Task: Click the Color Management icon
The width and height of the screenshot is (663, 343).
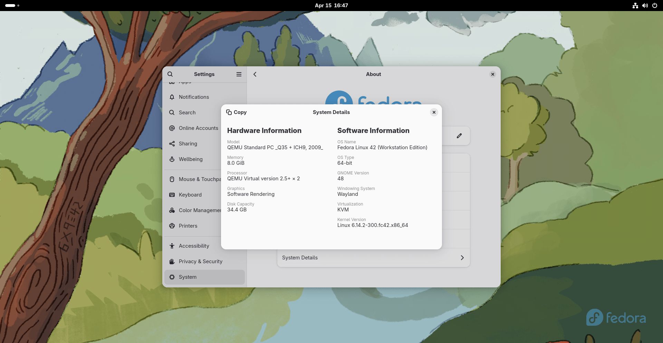Action: click(x=172, y=210)
